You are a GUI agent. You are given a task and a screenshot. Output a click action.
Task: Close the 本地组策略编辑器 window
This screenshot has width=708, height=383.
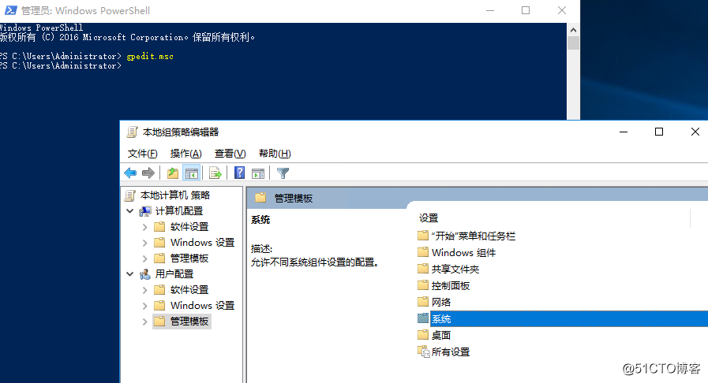[x=695, y=132]
